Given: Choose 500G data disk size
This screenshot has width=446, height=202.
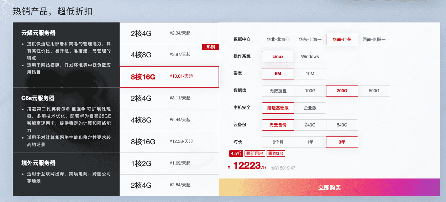Looking at the screenshot, I should coord(374,91).
